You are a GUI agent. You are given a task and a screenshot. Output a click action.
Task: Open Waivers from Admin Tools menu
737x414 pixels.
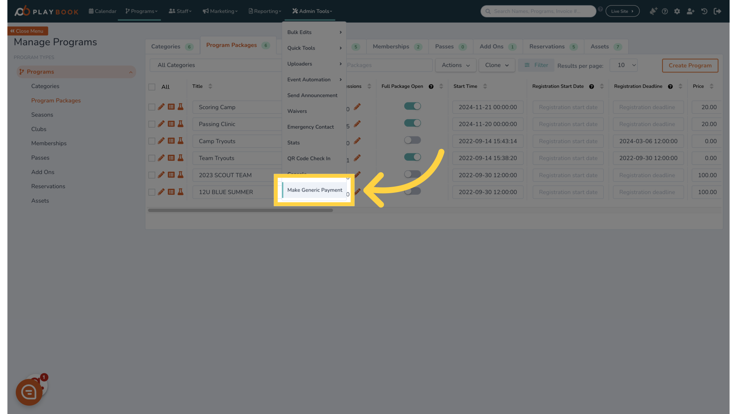[x=314, y=111]
